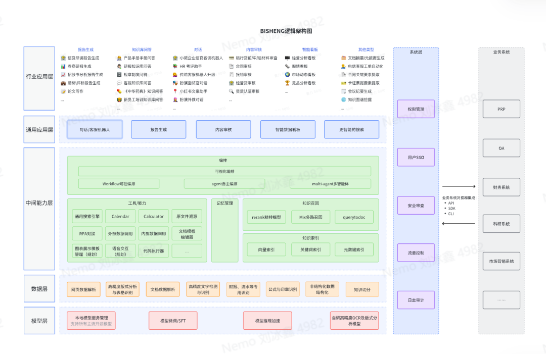Click the briefcase icon next to 清标\评标报告生成
Viewport: 546px width, 354px height.
tap(63, 83)
